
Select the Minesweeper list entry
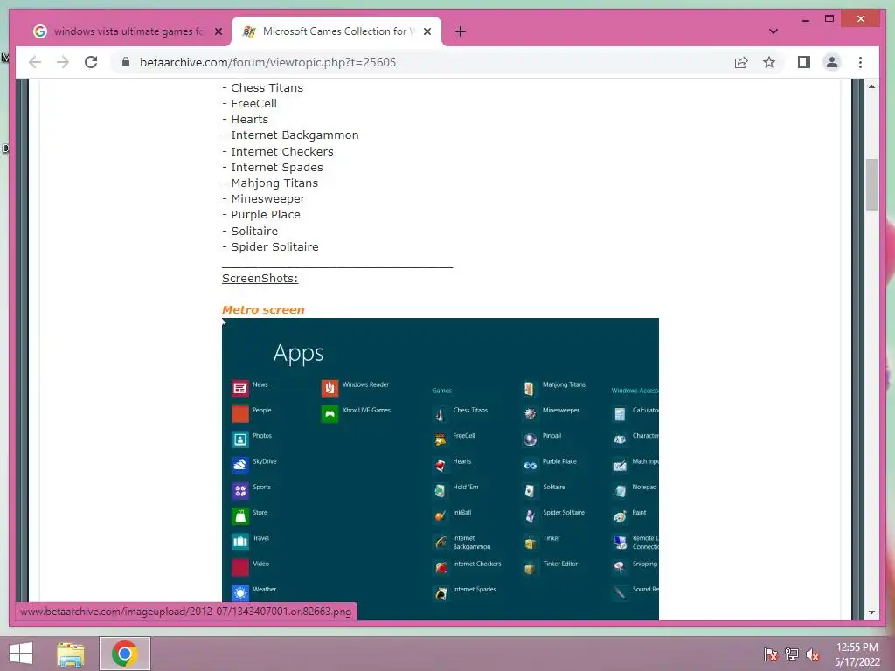(x=268, y=199)
